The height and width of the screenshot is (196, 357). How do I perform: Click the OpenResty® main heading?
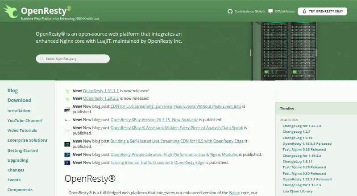90,179
